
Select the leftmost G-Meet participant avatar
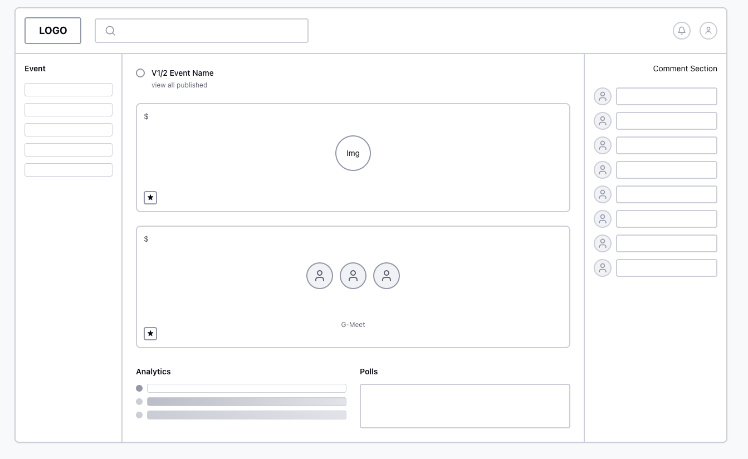pos(320,276)
